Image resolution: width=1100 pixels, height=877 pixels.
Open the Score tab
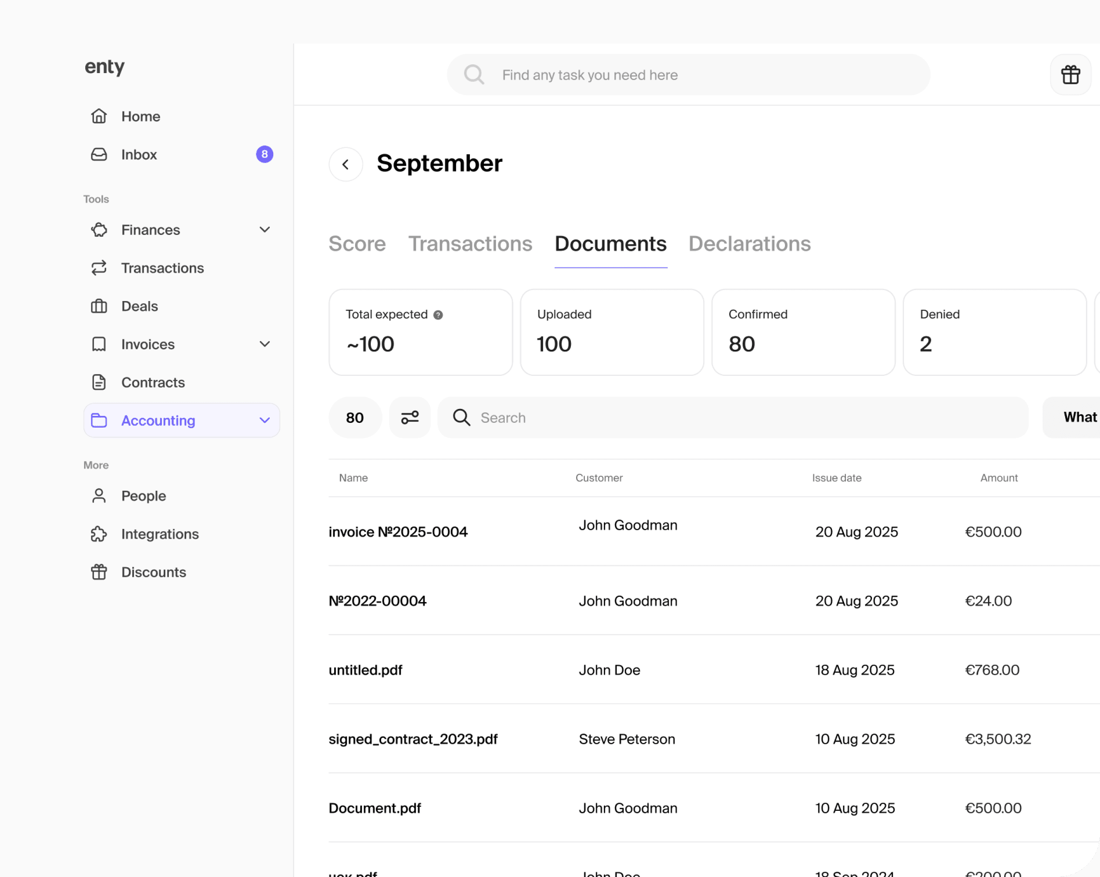coord(357,244)
